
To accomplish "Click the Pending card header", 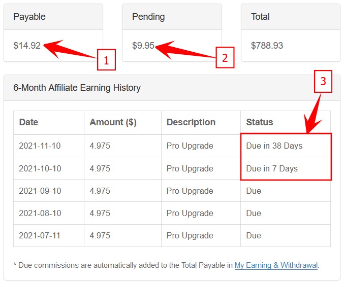I will 148,17.
